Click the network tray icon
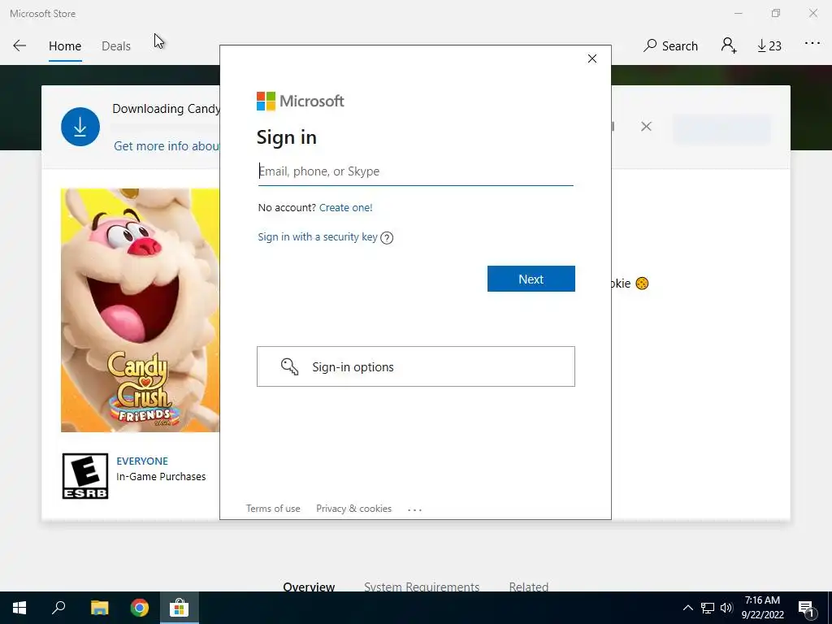Viewport: 832px width, 624px height. pyautogui.click(x=708, y=608)
